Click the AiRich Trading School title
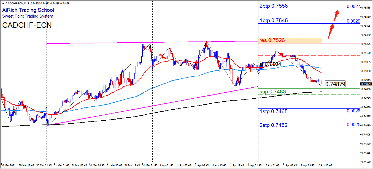This screenshot has width=373, height=169. click(x=28, y=10)
